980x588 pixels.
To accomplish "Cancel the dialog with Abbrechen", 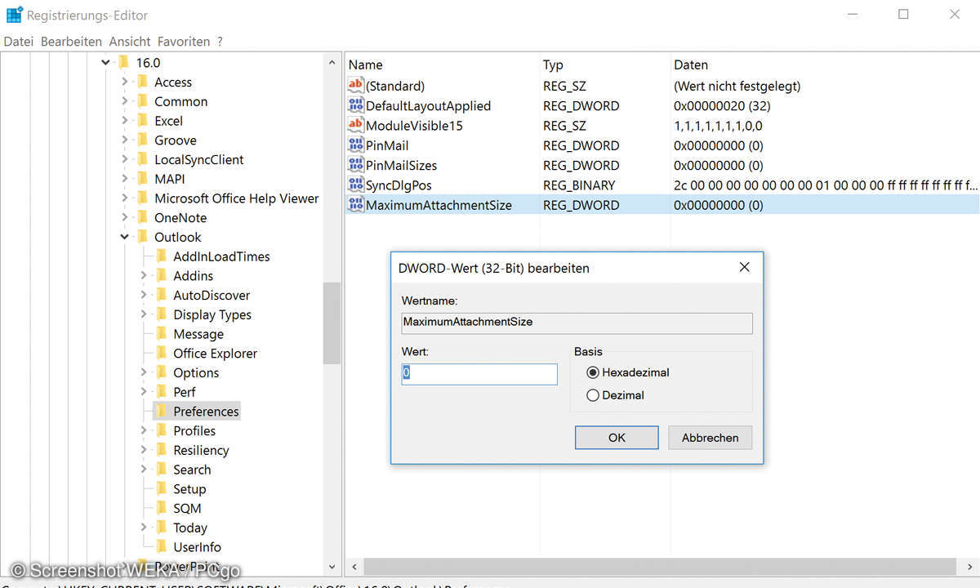I will pos(710,438).
